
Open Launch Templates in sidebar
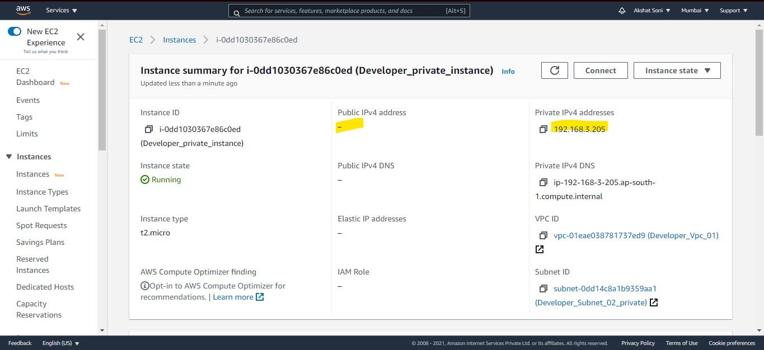[x=48, y=209]
